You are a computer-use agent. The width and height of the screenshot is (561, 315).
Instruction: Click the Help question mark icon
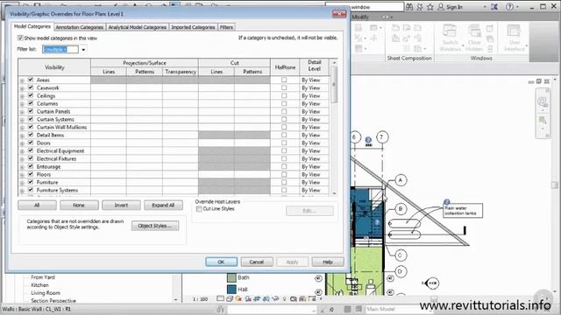pyautogui.click(x=509, y=7)
